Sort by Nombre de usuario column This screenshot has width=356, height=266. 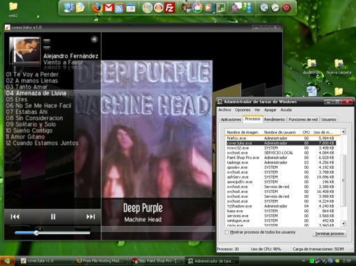(x=281, y=132)
